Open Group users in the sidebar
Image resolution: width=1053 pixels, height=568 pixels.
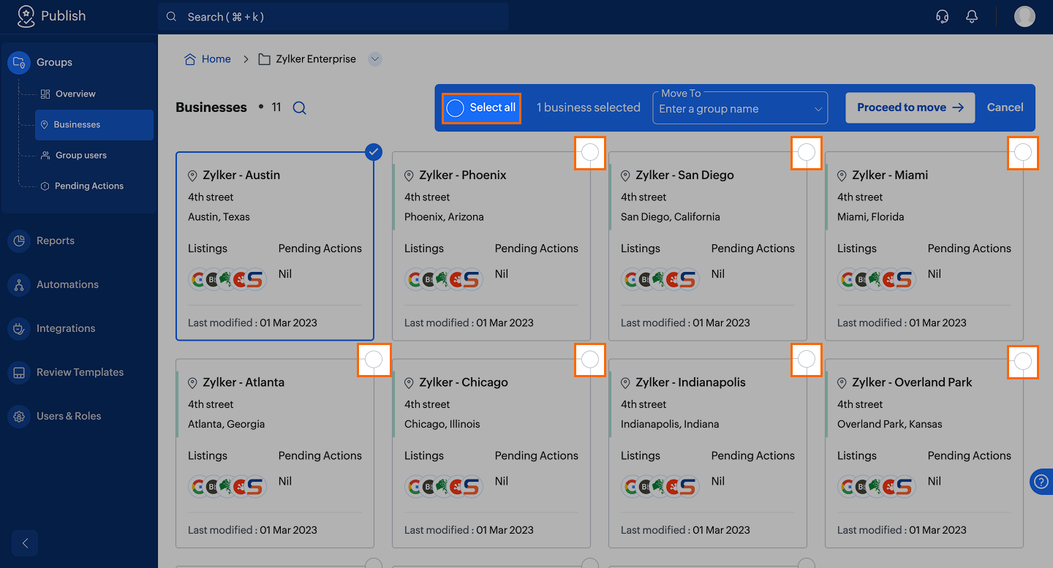pos(81,155)
